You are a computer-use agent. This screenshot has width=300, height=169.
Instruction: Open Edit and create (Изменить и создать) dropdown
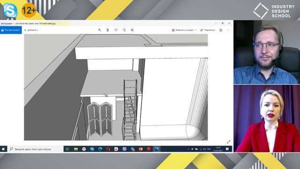click(x=184, y=30)
